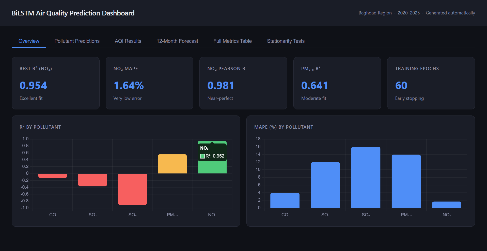Click the NO₂ bar in MAPE chart
The image size is (487, 251).
click(x=447, y=205)
